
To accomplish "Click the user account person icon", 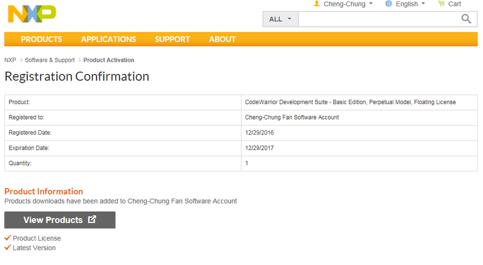I will click(317, 4).
